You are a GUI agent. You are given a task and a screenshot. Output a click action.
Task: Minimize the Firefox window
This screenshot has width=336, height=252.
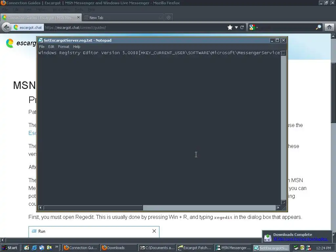pyautogui.click(x=321, y=3)
